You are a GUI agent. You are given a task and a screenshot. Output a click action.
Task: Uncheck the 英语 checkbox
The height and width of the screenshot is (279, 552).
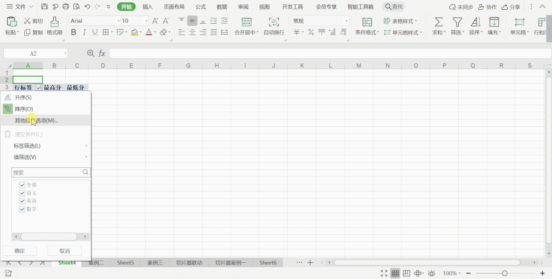(x=22, y=201)
